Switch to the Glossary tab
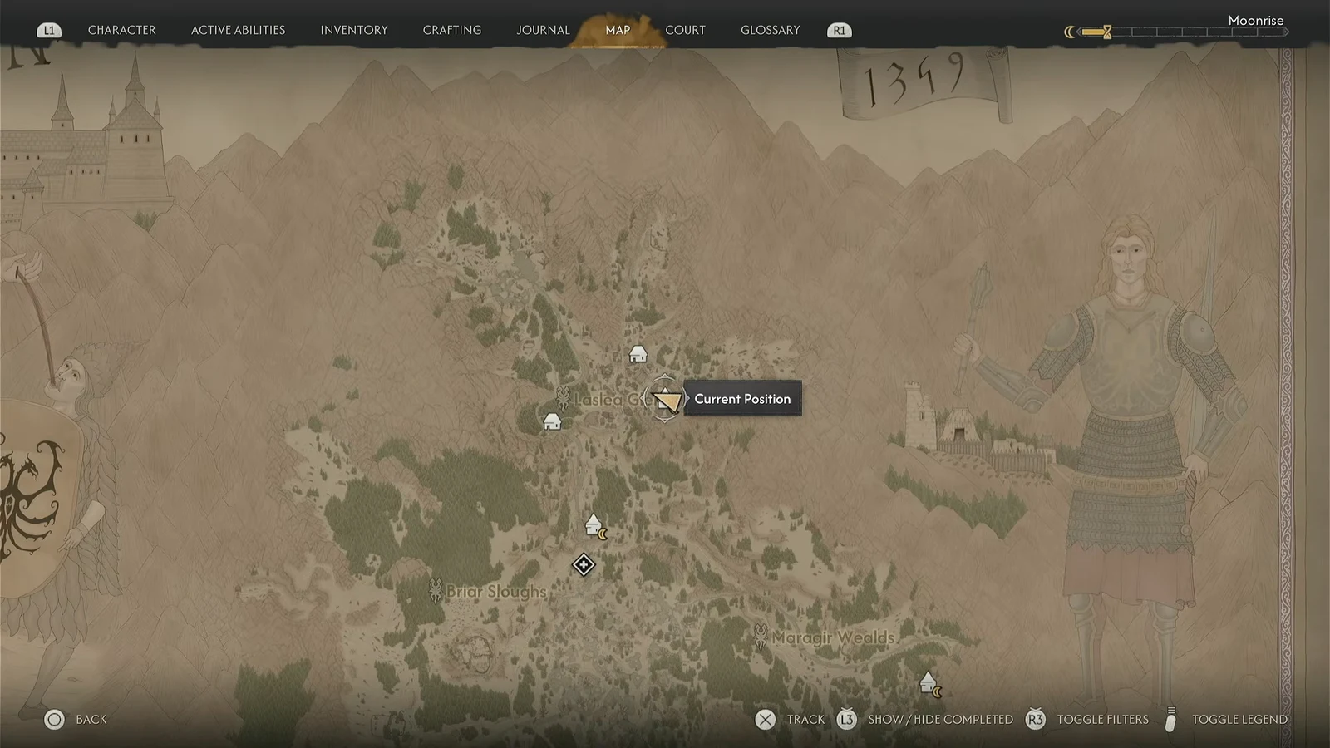Screen dimensions: 1330x748 771,30
